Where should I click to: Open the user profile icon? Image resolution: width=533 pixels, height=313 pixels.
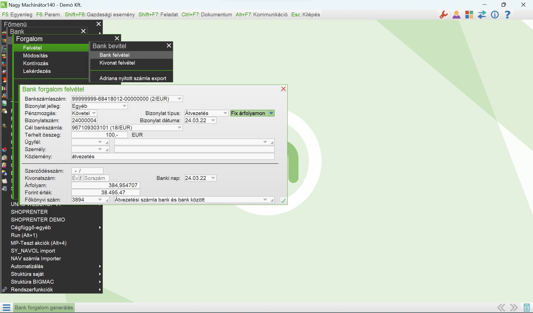[x=456, y=14]
